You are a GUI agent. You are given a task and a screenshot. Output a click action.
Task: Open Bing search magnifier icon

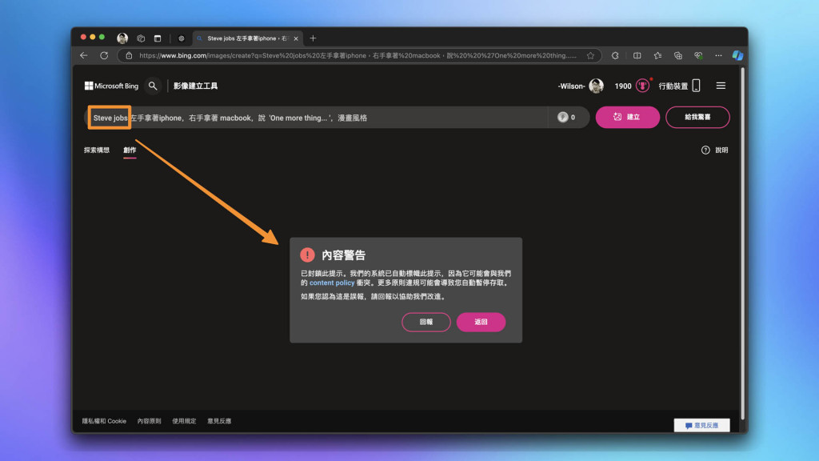tap(153, 86)
